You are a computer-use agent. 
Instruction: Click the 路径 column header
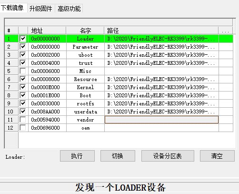(x=161, y=31)
